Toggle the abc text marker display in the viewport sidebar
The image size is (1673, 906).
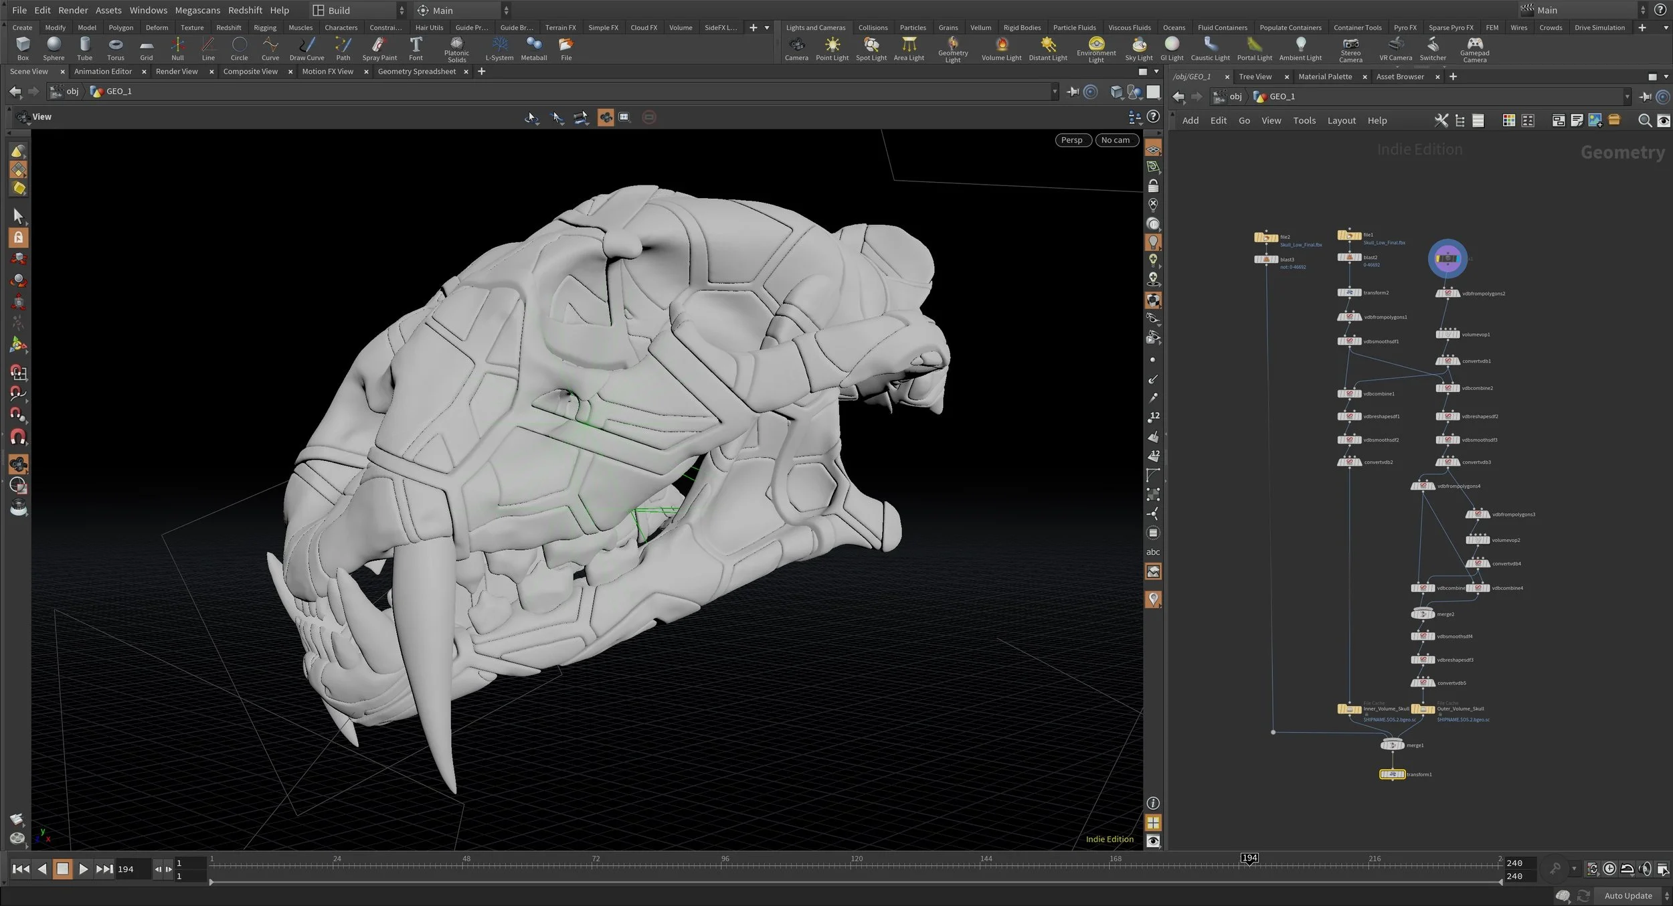tap(1153, 552)
